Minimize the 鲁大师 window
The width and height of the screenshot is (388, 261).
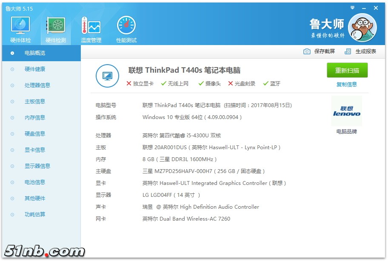coord(364,8)
